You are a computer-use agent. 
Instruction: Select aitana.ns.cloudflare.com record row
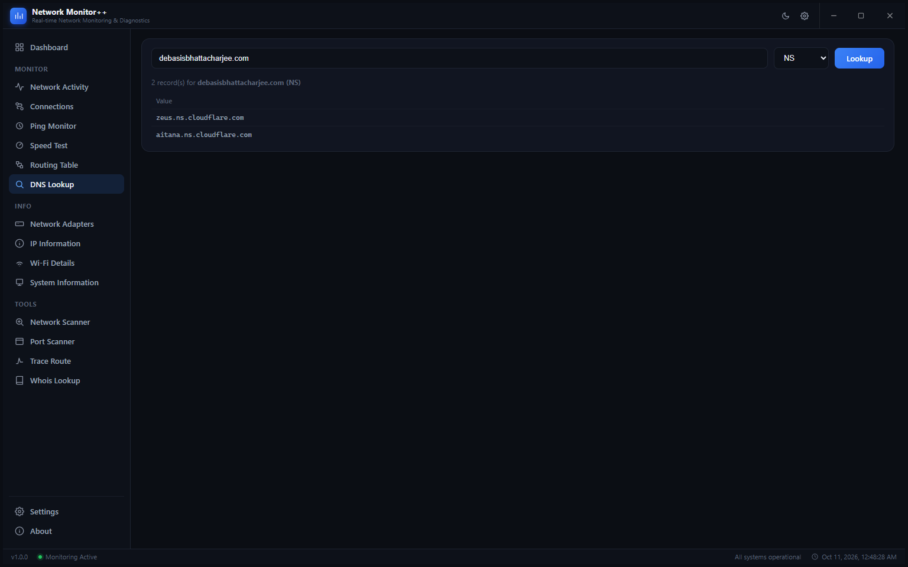pyautogui.click(x=518, y=135)
